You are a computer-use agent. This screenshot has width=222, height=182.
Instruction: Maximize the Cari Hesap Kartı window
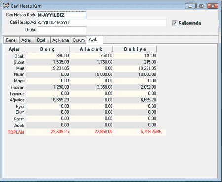(201, 6)
